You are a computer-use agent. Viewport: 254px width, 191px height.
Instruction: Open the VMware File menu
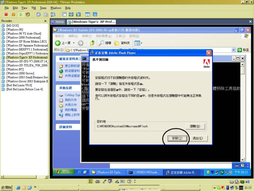pos(7,8)
